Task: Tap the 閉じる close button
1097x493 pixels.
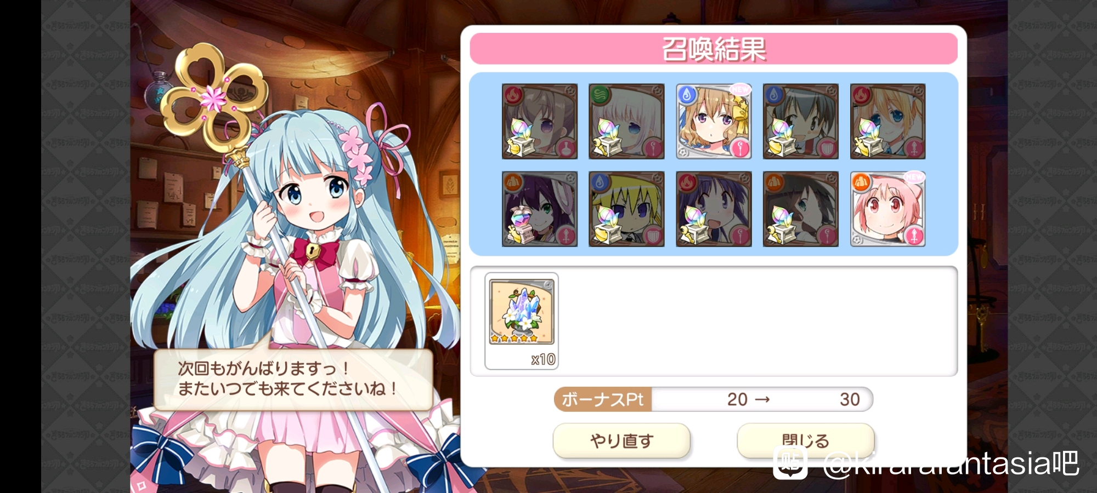Action: click(805, 440)
